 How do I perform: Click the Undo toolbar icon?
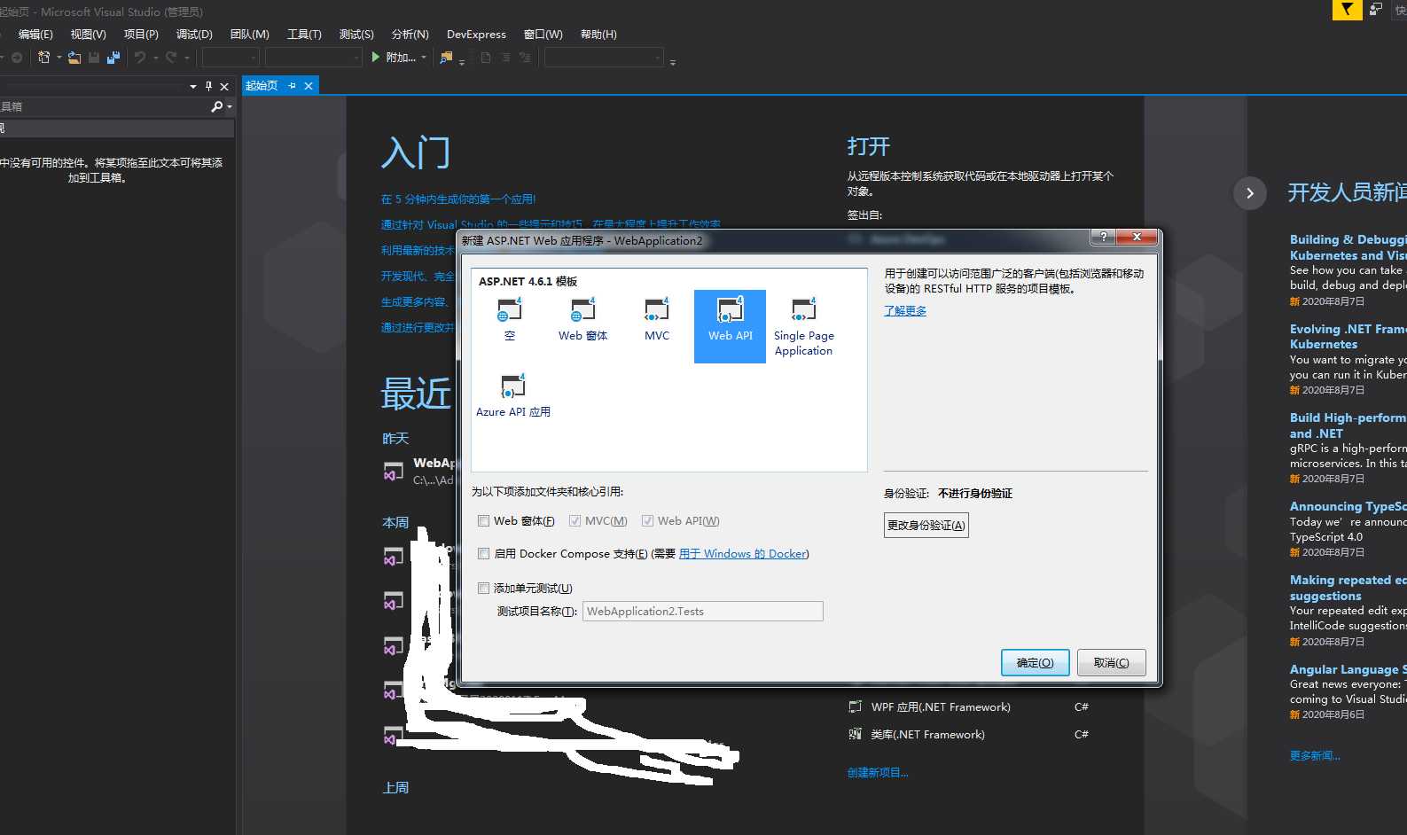140,58
